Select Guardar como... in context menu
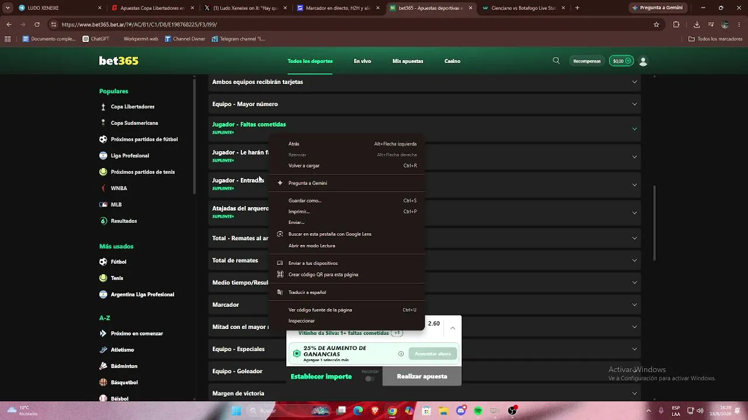 [347, 201]
